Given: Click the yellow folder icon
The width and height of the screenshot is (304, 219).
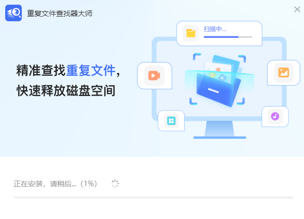Looking at the screenshot, I should pyautogui.click(x=191, y=33).
